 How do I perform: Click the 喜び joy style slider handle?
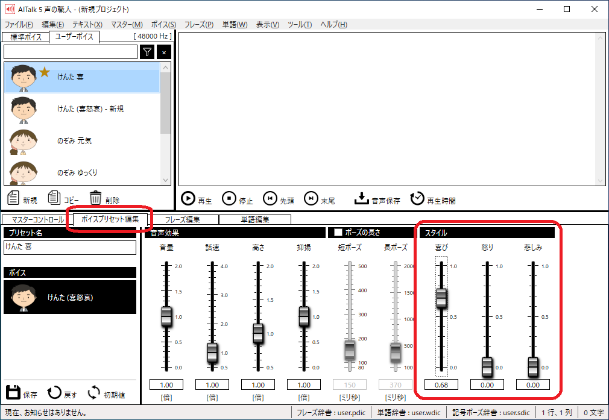[441, 298]
